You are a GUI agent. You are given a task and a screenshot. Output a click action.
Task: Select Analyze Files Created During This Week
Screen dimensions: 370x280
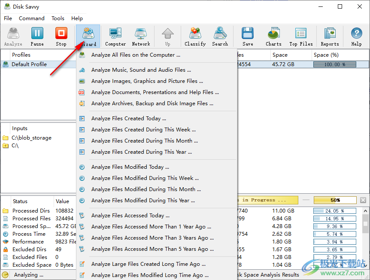click(157, 129)
